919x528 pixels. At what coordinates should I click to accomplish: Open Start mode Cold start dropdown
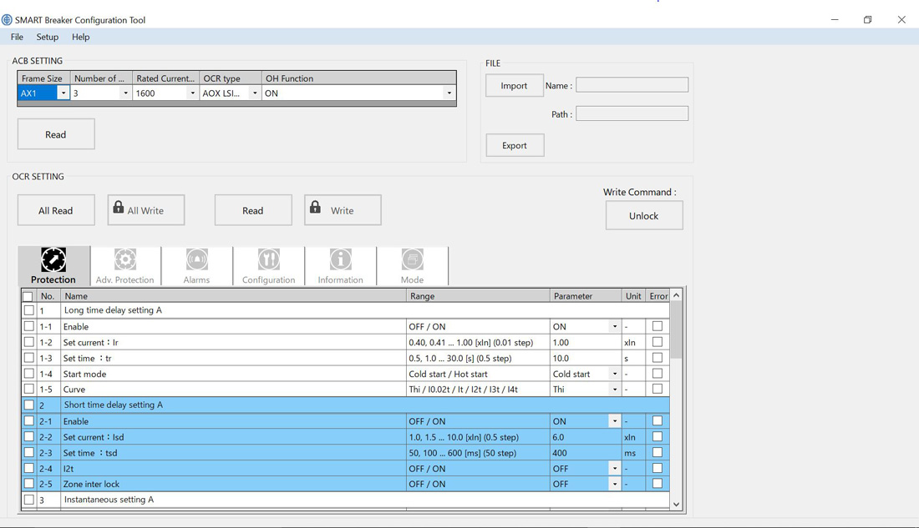[615, 374]
